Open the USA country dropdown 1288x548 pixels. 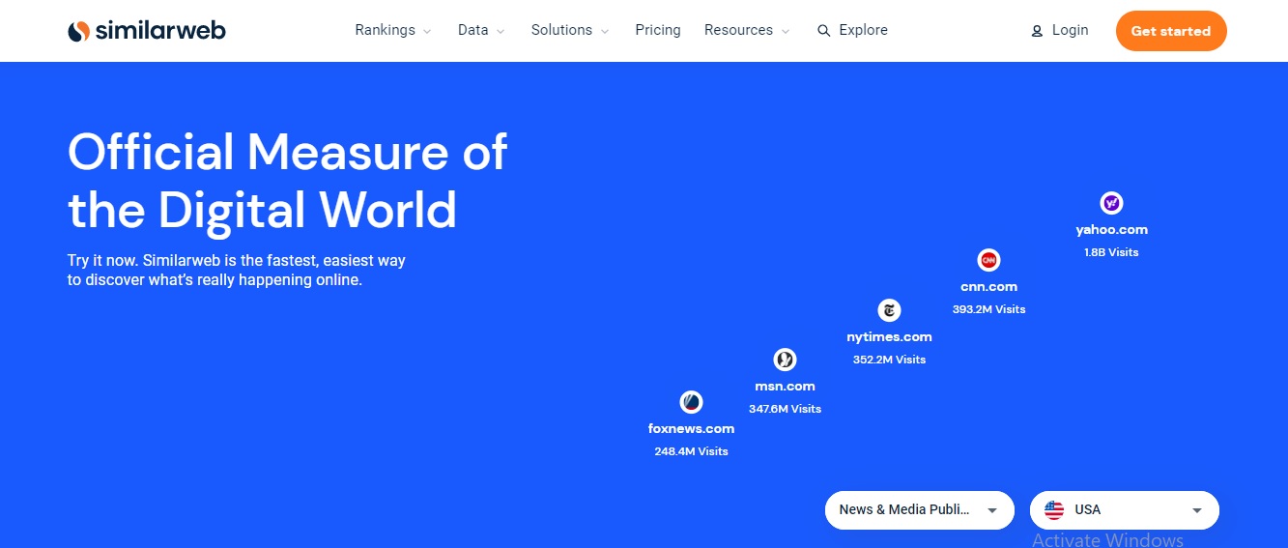click(1125, 510)
